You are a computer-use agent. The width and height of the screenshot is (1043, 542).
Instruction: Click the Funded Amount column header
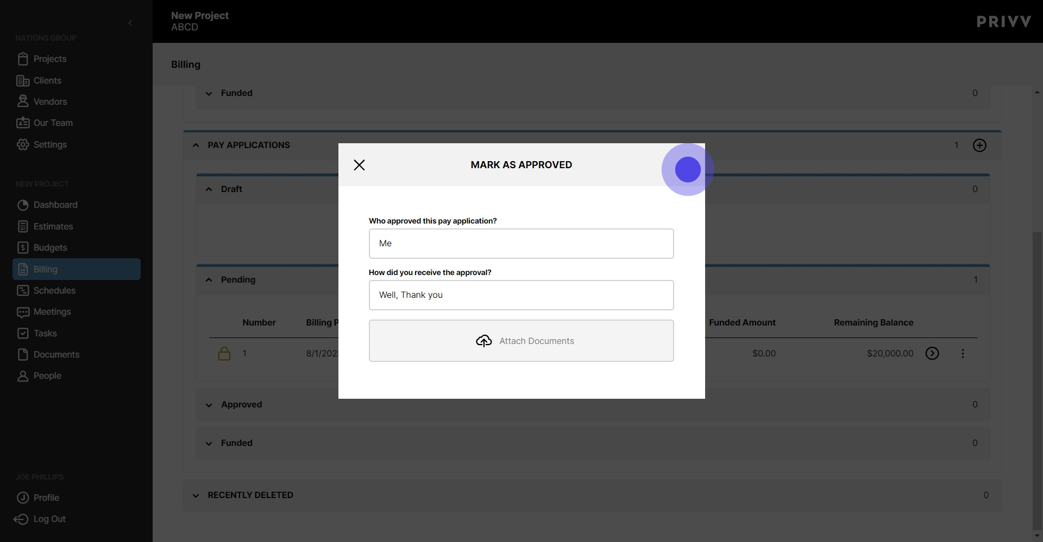point(742,322)
